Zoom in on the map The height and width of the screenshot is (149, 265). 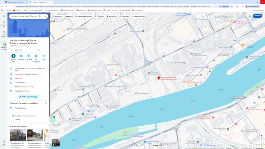pyautogui.click(x=261, y=139)
